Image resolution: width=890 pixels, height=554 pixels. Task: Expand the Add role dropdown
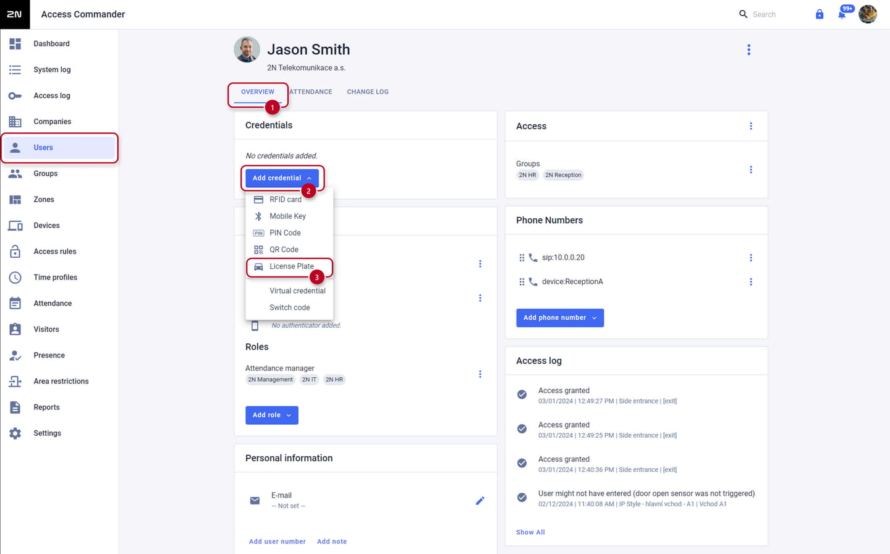(x=272, y=415)
